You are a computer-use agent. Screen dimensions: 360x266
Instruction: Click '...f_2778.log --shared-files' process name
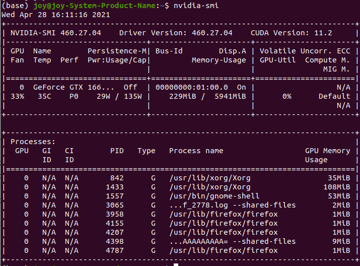(x=232, y=205)
